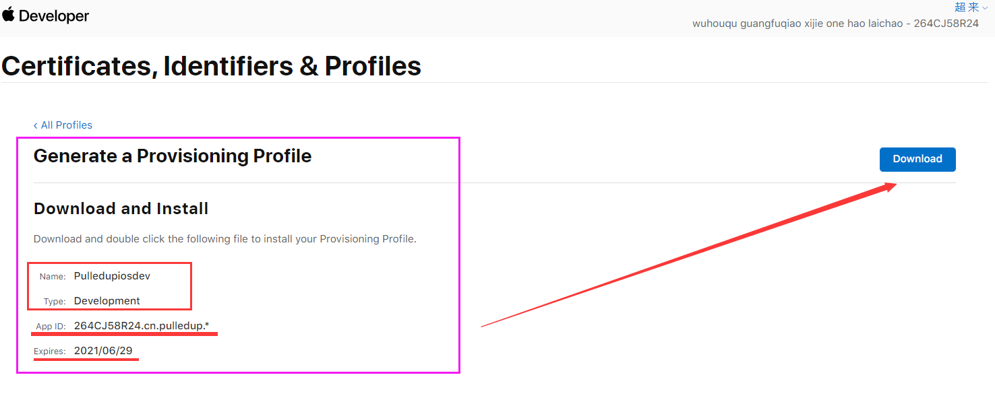Click the Name field label

[x=53, y=277]
